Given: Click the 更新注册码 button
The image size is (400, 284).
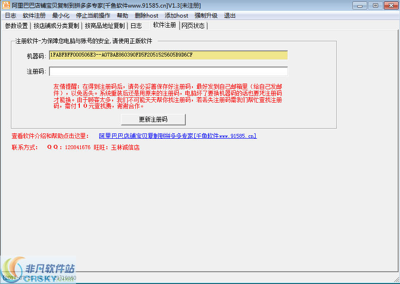Looking at the screenshot, I should point(153,119).
